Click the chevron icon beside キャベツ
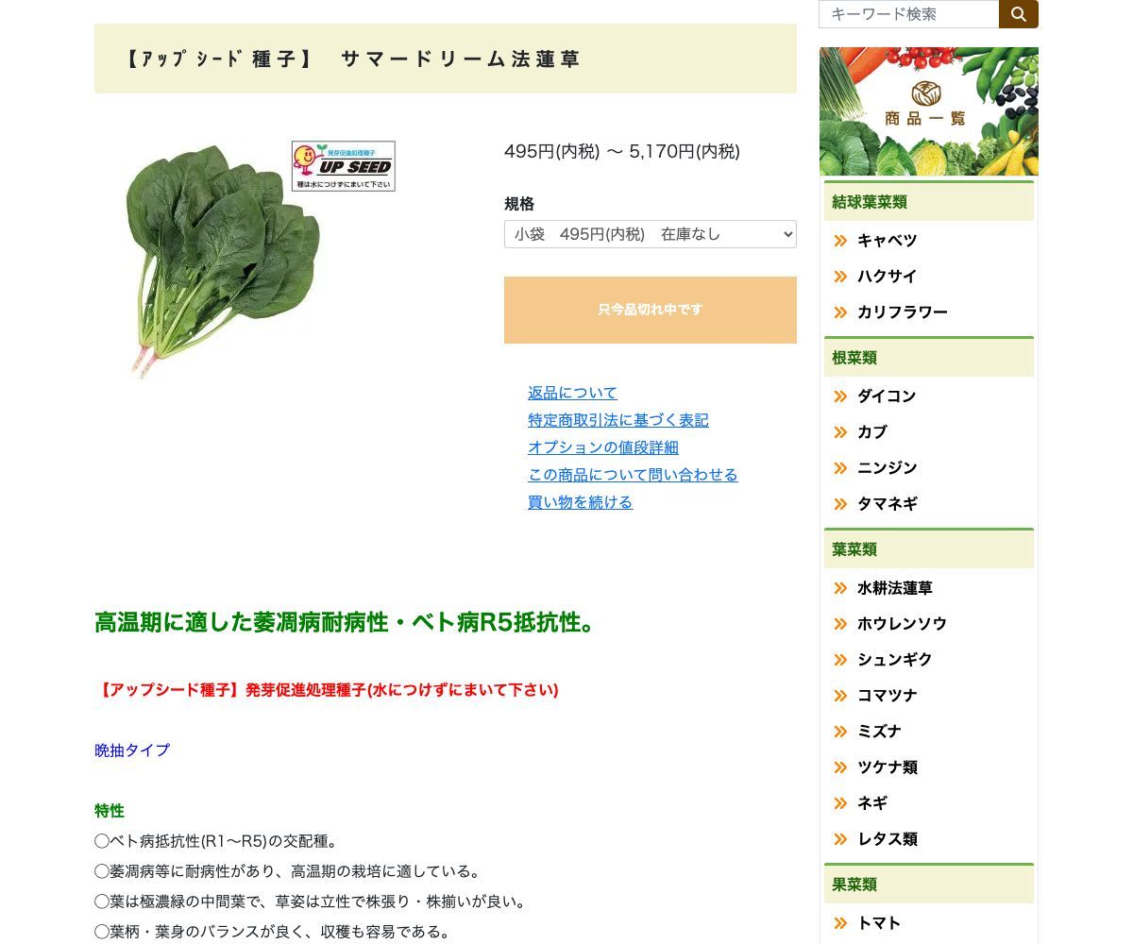The width and height of the screenshot is (1133, 944). [x=840, y=241]
